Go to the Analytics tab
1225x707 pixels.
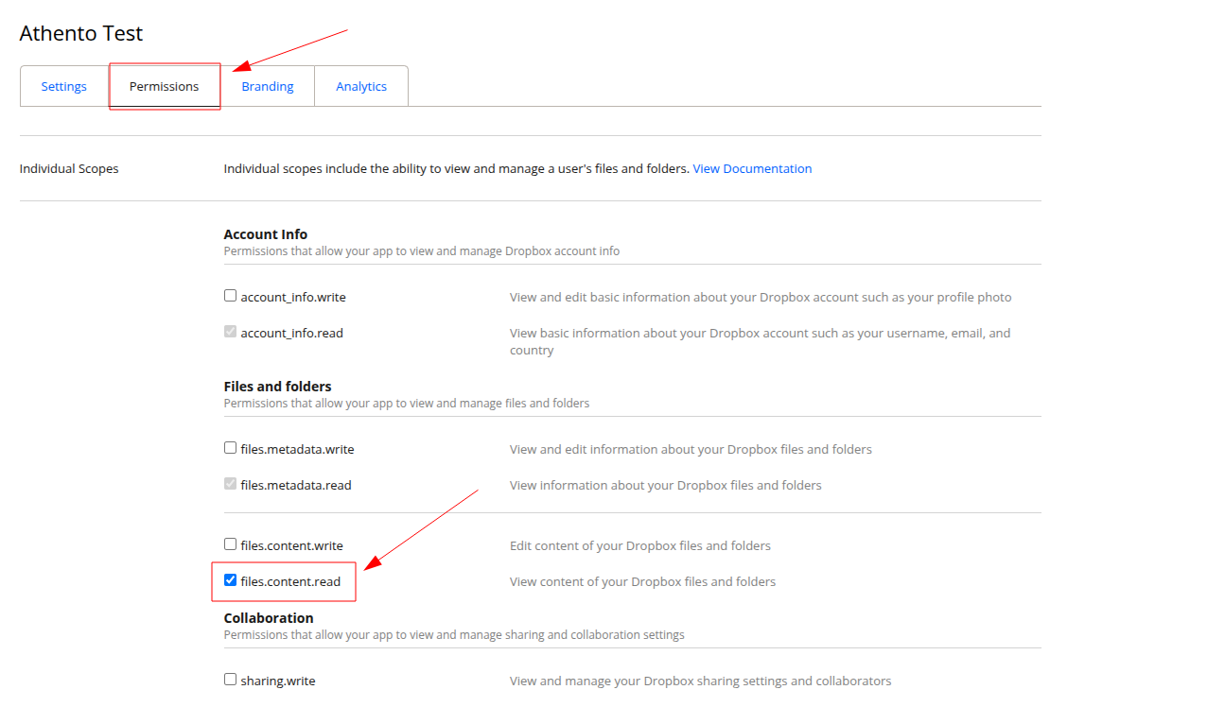point(361,86)
